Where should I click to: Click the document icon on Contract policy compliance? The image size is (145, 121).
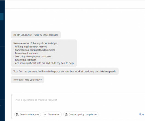click(x=66, y=114)
